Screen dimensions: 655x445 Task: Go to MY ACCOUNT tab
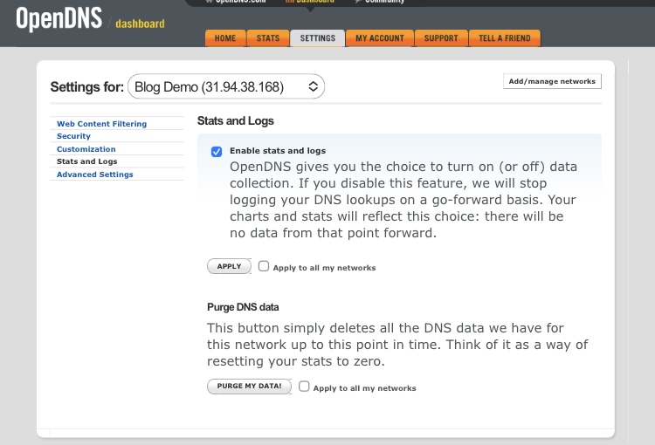(x=380, y=38)
